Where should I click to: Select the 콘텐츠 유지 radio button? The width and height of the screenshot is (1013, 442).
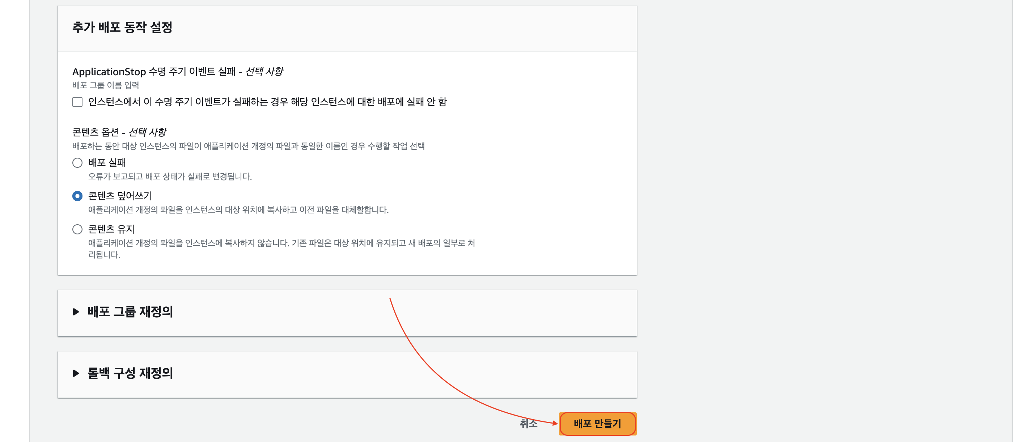point(77,229)
